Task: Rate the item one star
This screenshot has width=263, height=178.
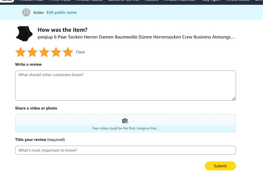Action: (x=21, y=52)
